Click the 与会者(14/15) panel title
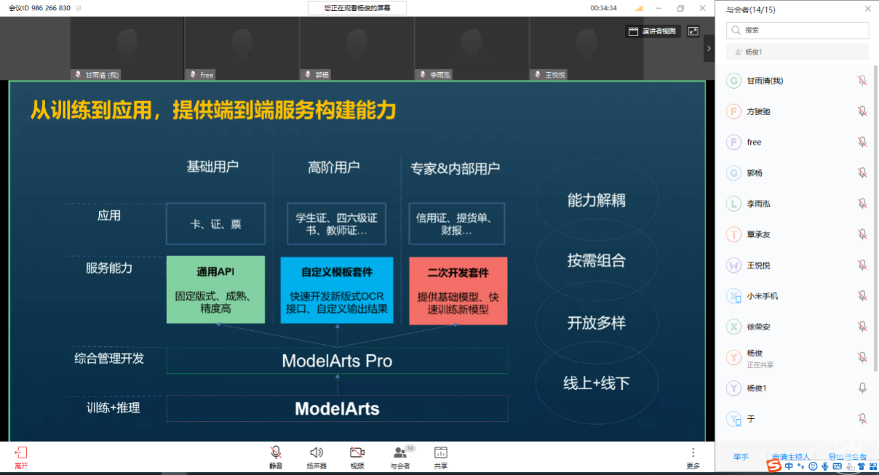The width and height of the screenshot is (879, 475). point(750,10)
